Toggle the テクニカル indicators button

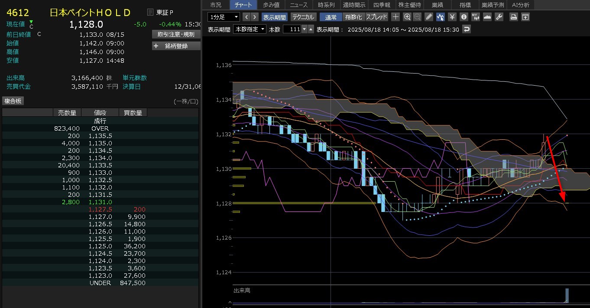pyautogui.click(x=303, y=17)
